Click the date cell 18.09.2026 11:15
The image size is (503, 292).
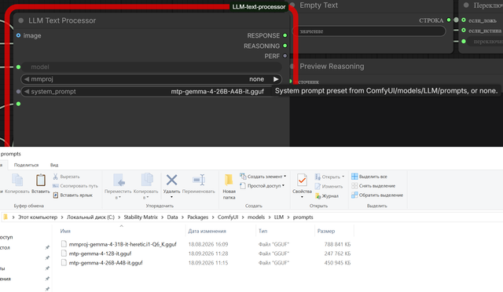pos(208,263)
